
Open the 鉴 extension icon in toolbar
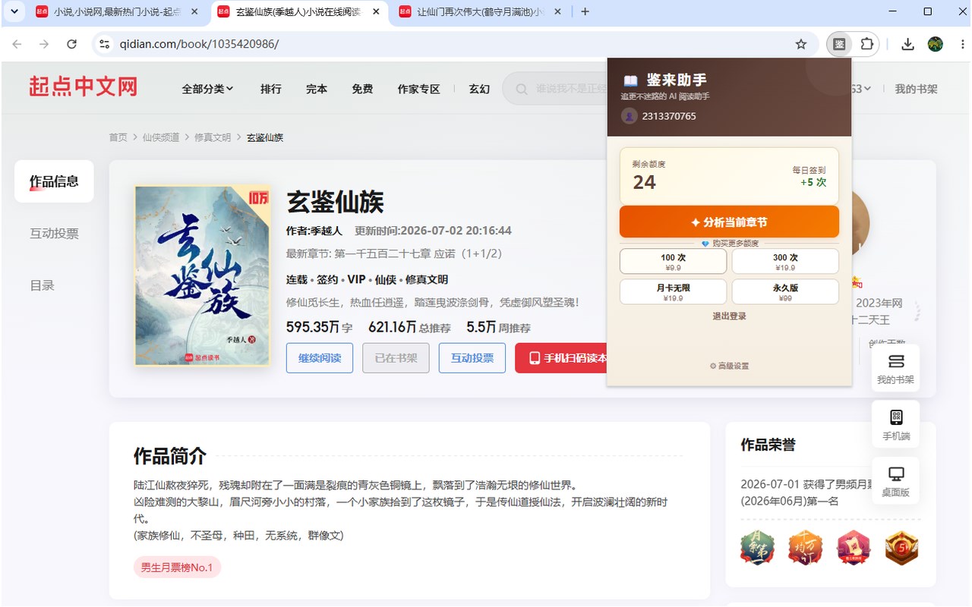pos(839,44)
